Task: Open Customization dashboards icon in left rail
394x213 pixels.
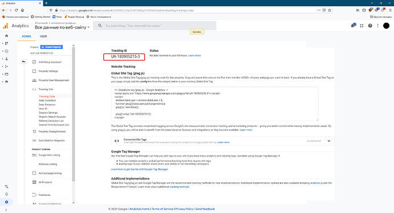Action: click(x=6, y=43)
